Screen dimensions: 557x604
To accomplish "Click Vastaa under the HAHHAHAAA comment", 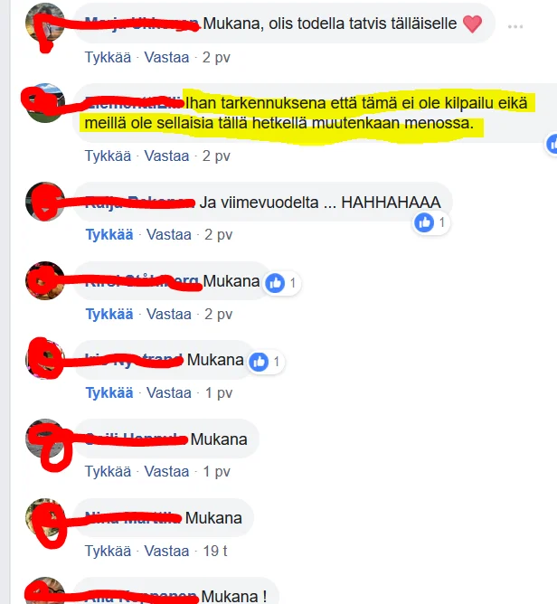I will [x=169, y=234].
